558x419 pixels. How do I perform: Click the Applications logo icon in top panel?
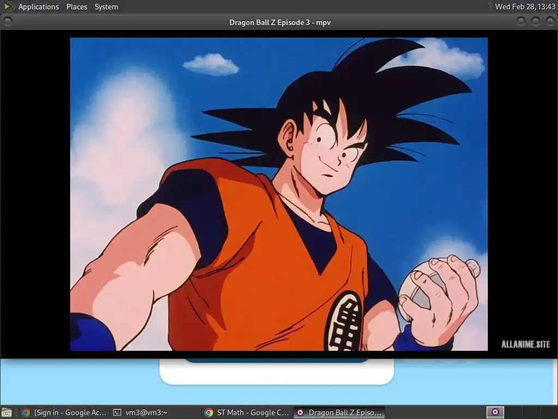9,7
